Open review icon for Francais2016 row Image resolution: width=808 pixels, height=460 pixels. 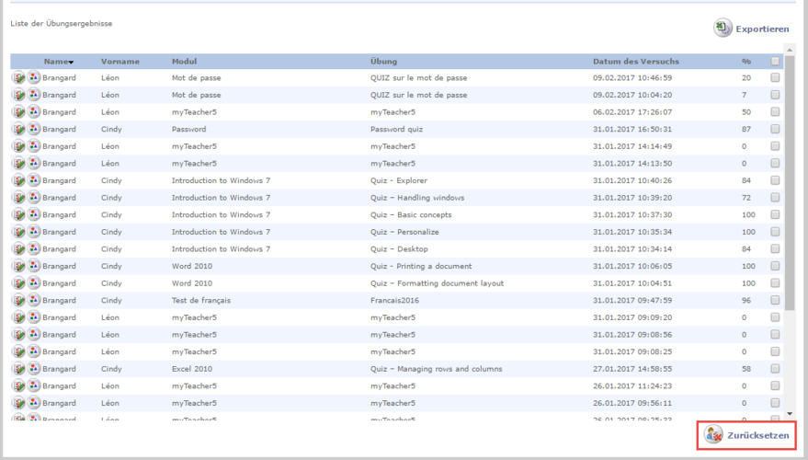pos(18,301)
